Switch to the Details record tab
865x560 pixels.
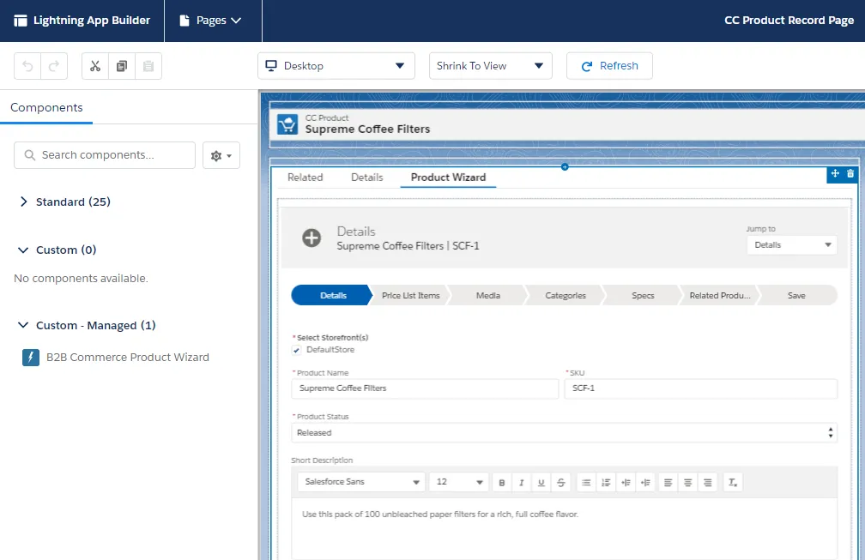click(367, 178)
